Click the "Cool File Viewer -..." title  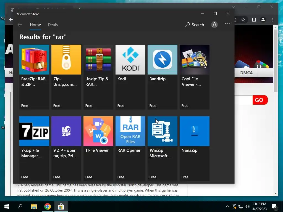(x=191, y=82)
